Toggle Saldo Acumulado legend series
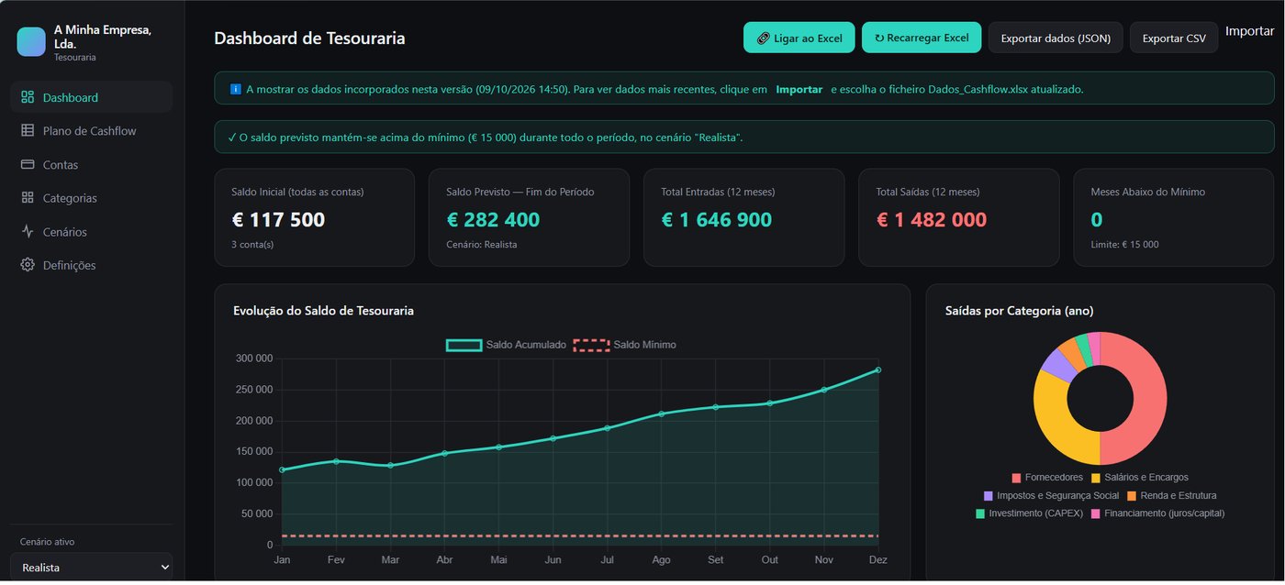1285x585 pixels. tap(506, 345)
